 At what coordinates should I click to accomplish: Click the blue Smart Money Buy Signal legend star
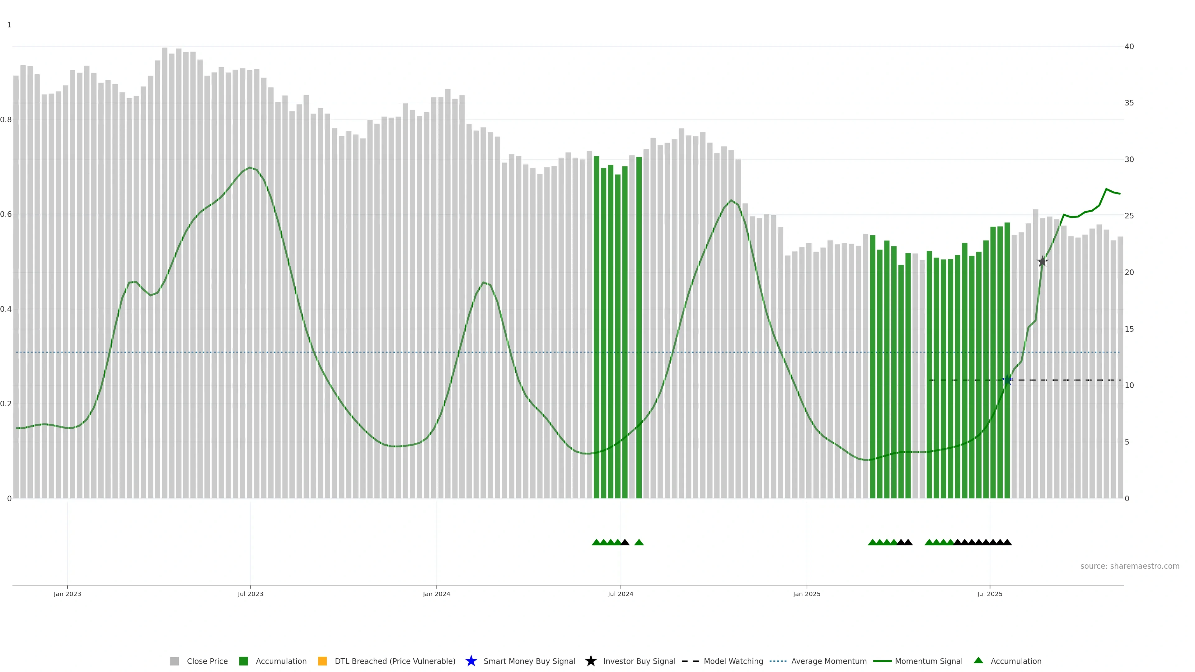[471, 661]
